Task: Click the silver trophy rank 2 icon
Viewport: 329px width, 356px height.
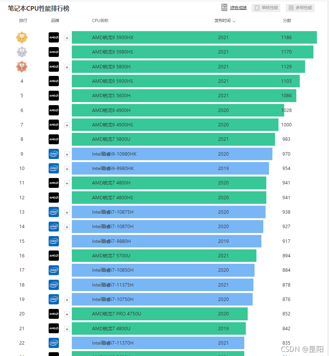Action: point(22,52)
